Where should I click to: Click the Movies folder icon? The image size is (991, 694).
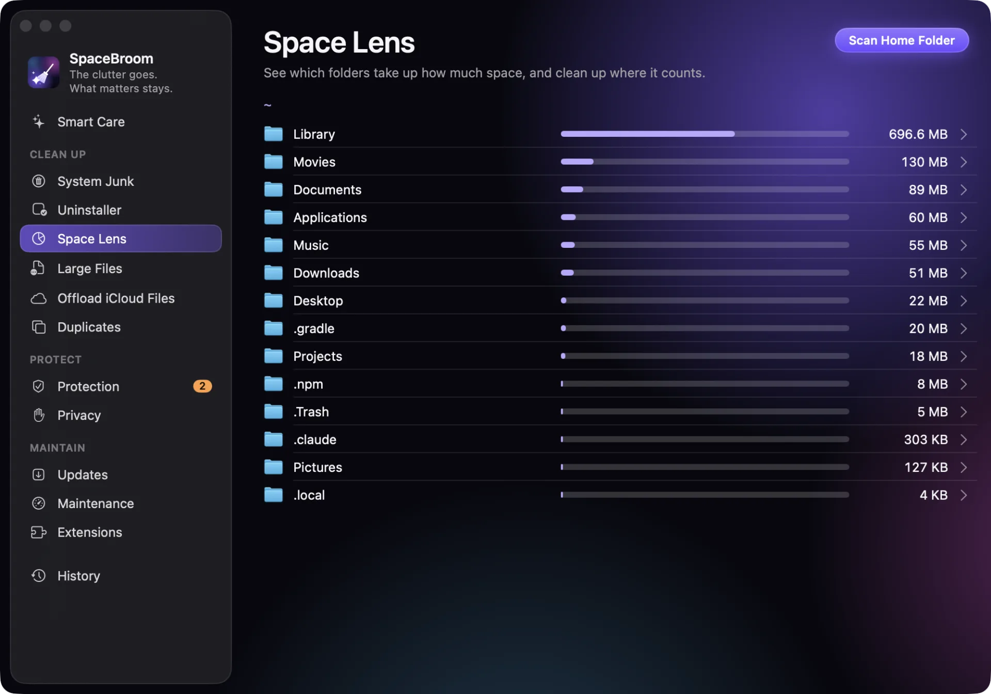click(x=274, y=162)
